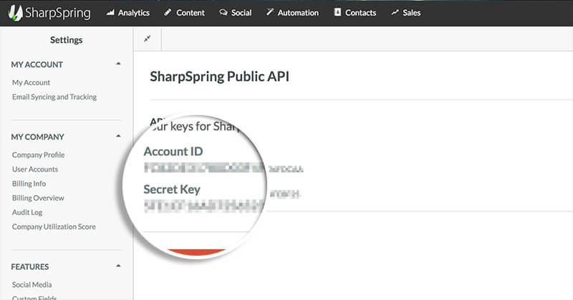Open the Contacts menu
This screenshot has width=573, height=300.
point(355,13)
